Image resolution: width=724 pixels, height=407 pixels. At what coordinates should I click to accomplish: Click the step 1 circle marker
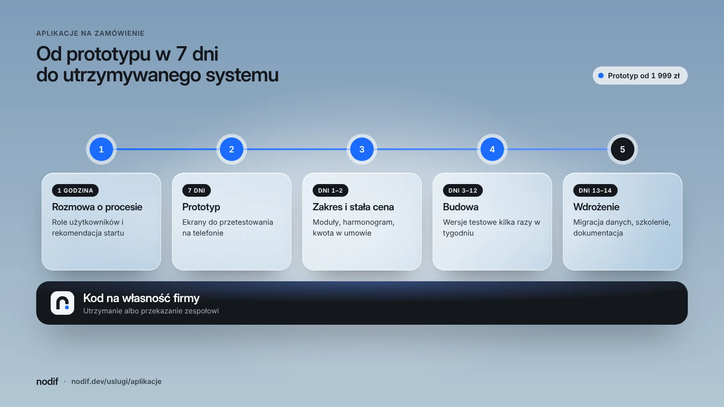(x=101, y=149)
